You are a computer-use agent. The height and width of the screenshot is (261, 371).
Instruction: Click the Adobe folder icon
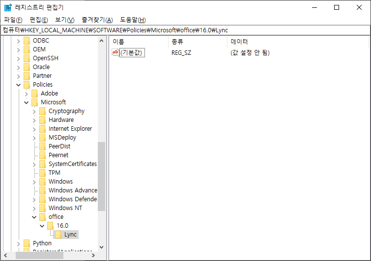tap(34, 94)
